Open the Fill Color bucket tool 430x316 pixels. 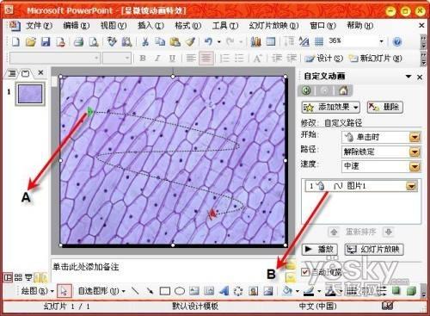pyautogui.click(x=286, y=291)
